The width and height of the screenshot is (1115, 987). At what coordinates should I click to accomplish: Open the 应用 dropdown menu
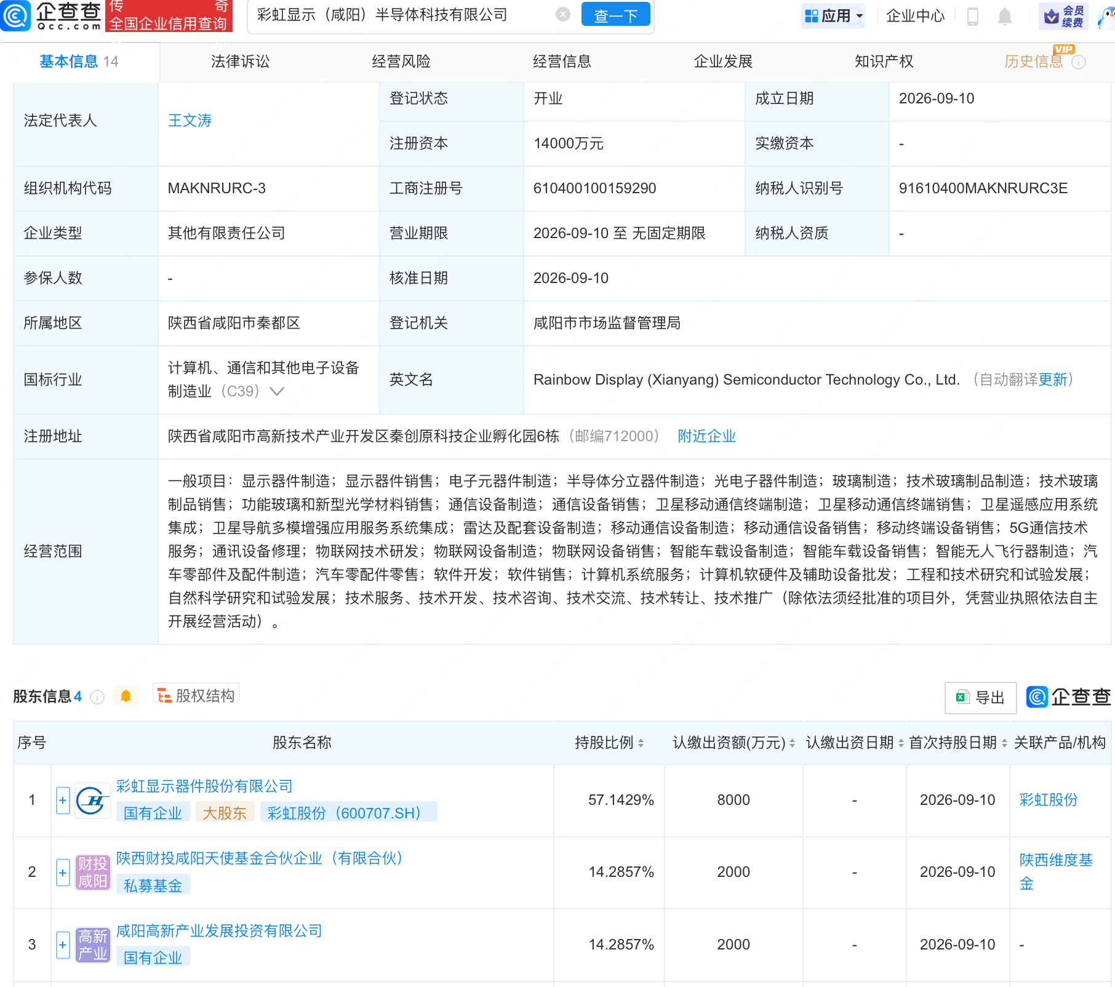tap(834, 16)
